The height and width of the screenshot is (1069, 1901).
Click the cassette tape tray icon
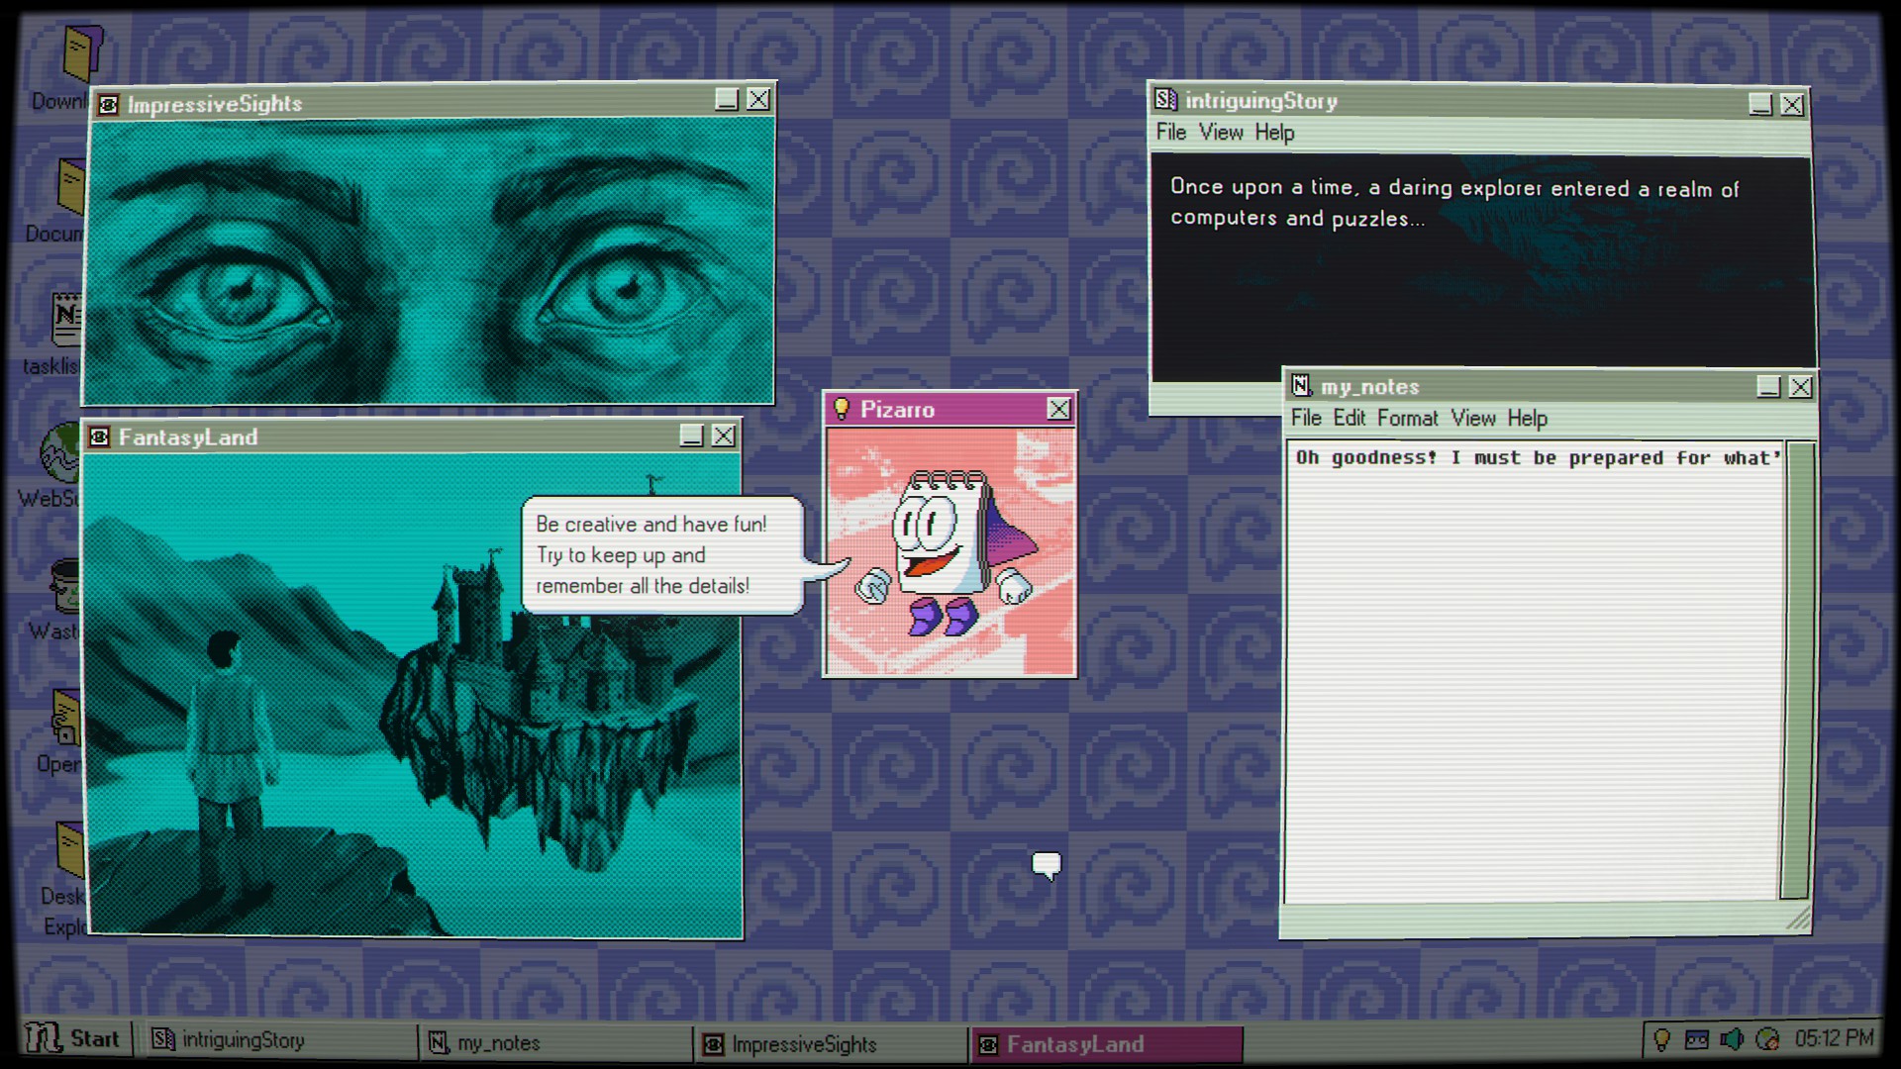pyautogui.click(x=1696, y=1039)
